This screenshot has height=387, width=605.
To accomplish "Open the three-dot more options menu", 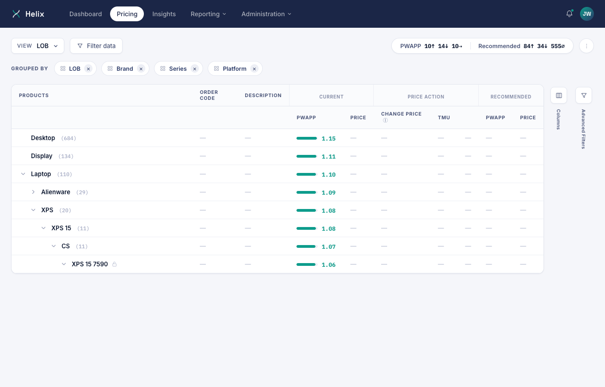I will pyautogui.click(x=586, y=46).
